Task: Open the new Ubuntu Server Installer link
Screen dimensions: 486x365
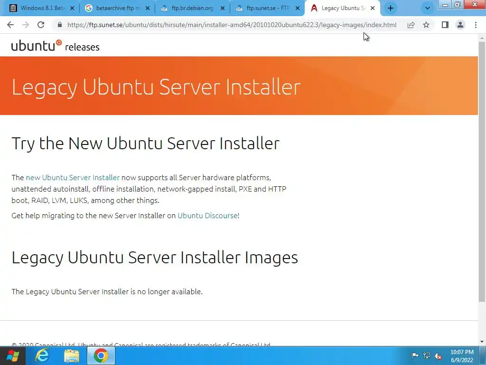Action: click(73, 178)
